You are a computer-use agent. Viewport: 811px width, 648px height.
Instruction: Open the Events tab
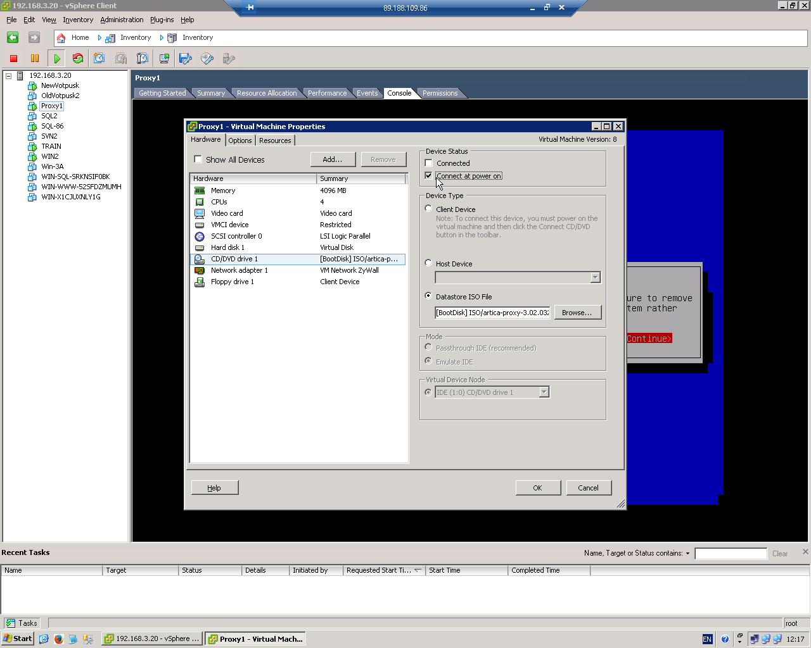[367, 93]
